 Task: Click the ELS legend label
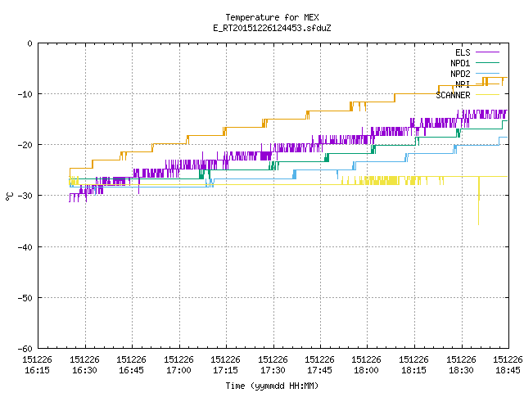tap(463, 52)
